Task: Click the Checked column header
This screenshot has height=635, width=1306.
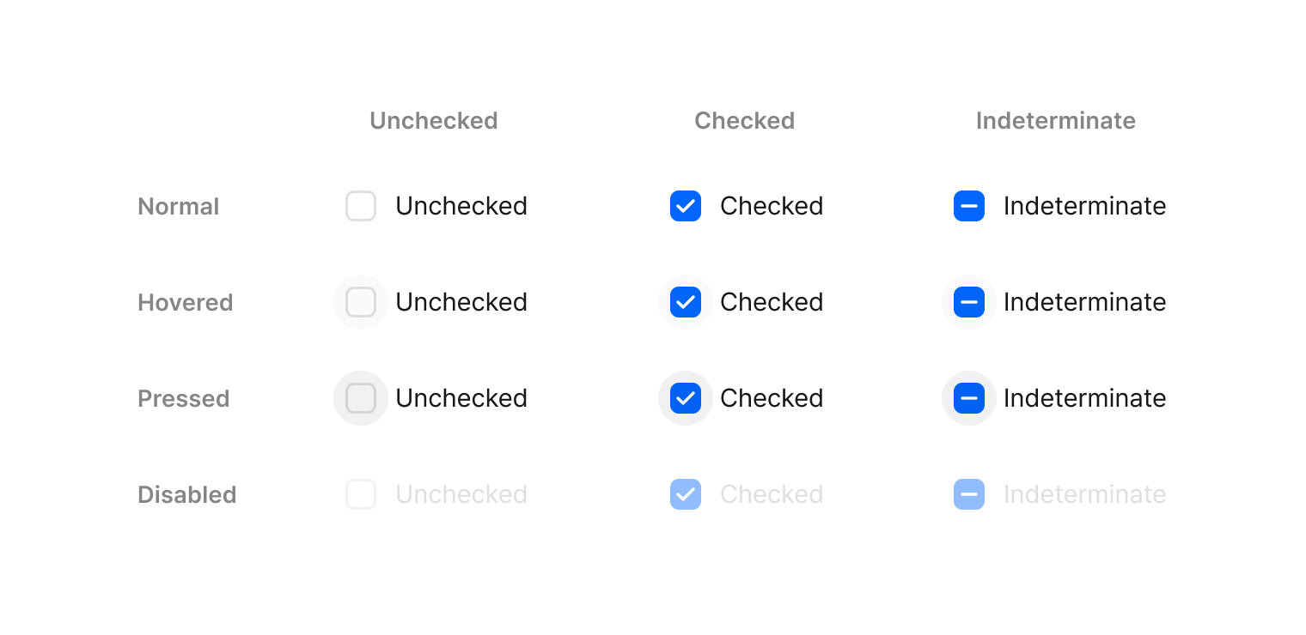Action: [744, 121]
